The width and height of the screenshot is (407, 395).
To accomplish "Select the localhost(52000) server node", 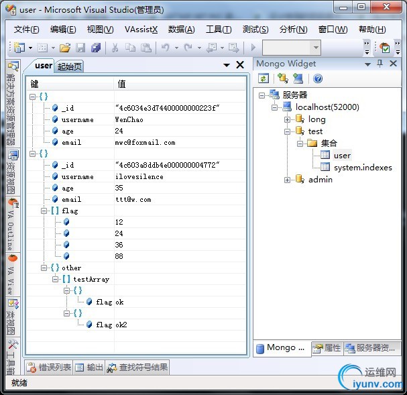I will 327,107.
